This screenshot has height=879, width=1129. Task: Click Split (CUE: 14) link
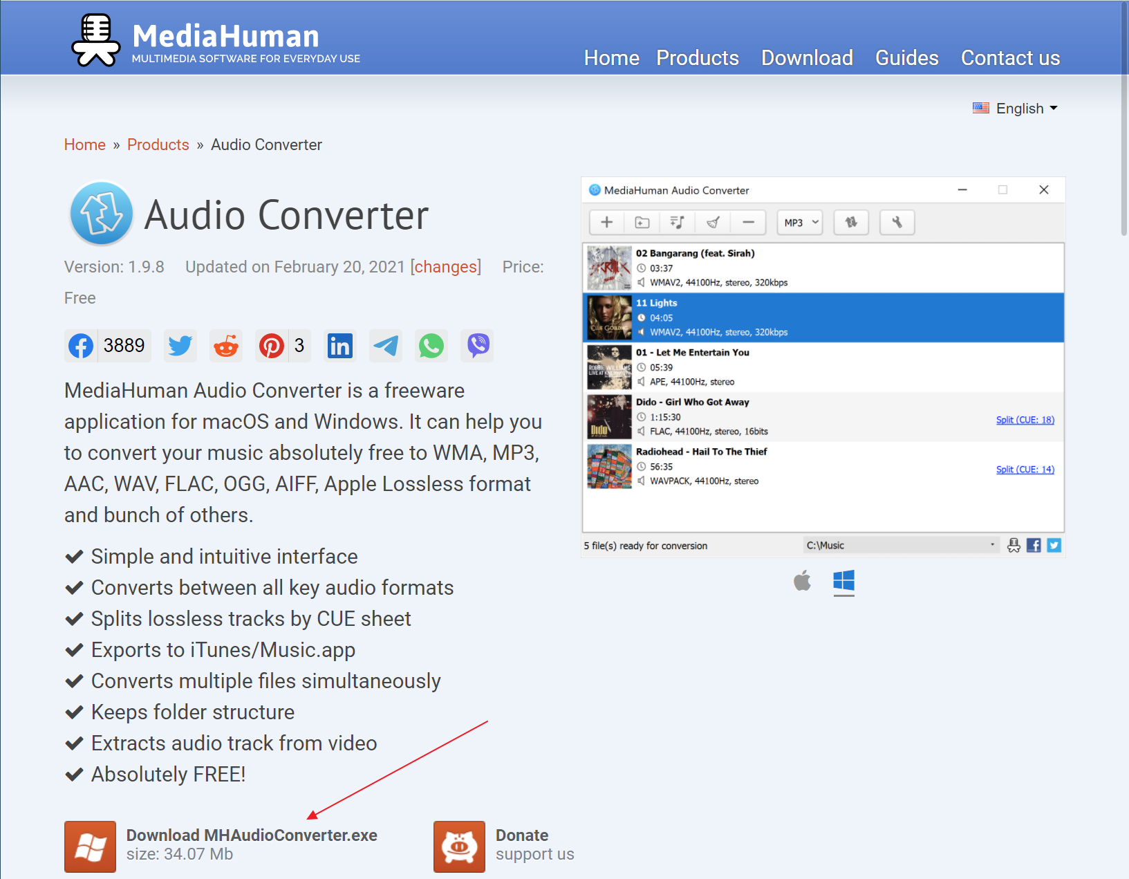(x=1025, y=470)
